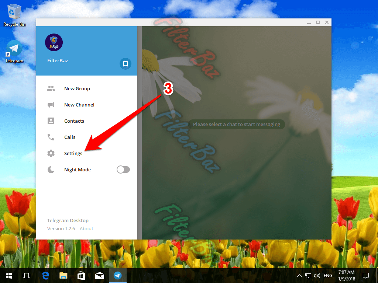Show hidden system tray icons
Screen dimensions: 378x283
(299, 275)
